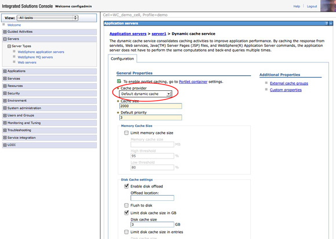Open WebSphere application servers in sidebar

(41, 52)
